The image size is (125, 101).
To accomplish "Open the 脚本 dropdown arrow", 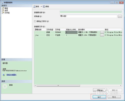I will point(41,6).
